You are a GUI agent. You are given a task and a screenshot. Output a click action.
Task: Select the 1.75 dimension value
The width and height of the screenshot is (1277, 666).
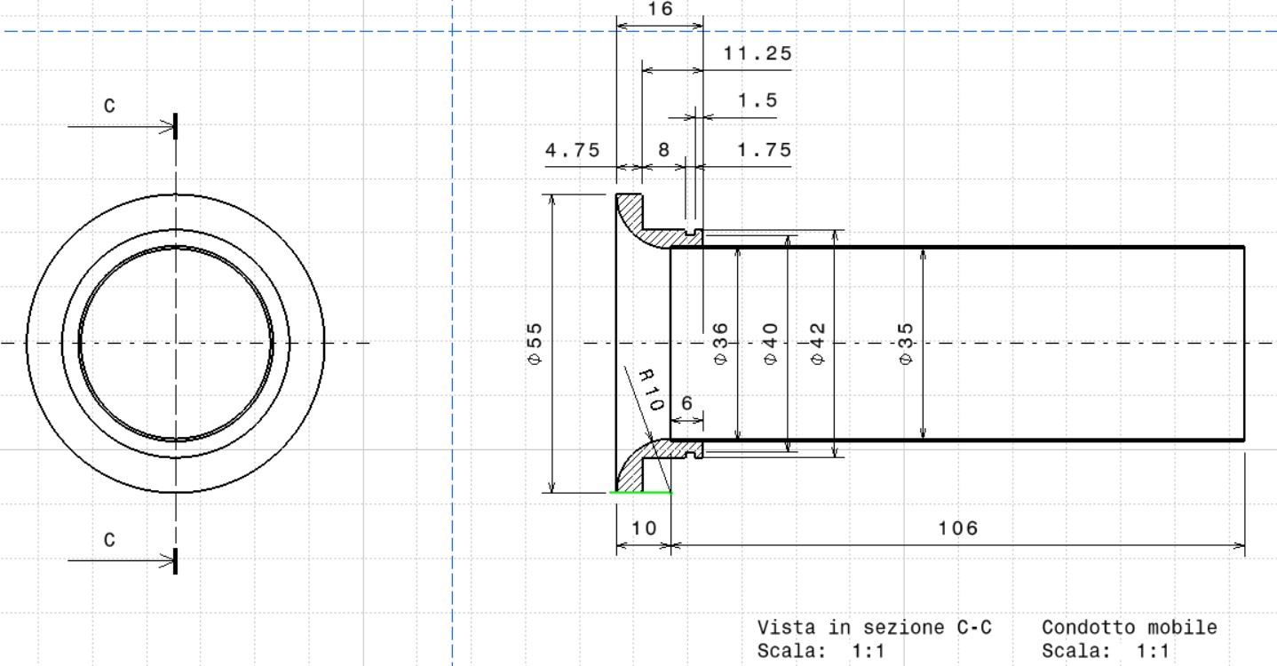point(764,150)
